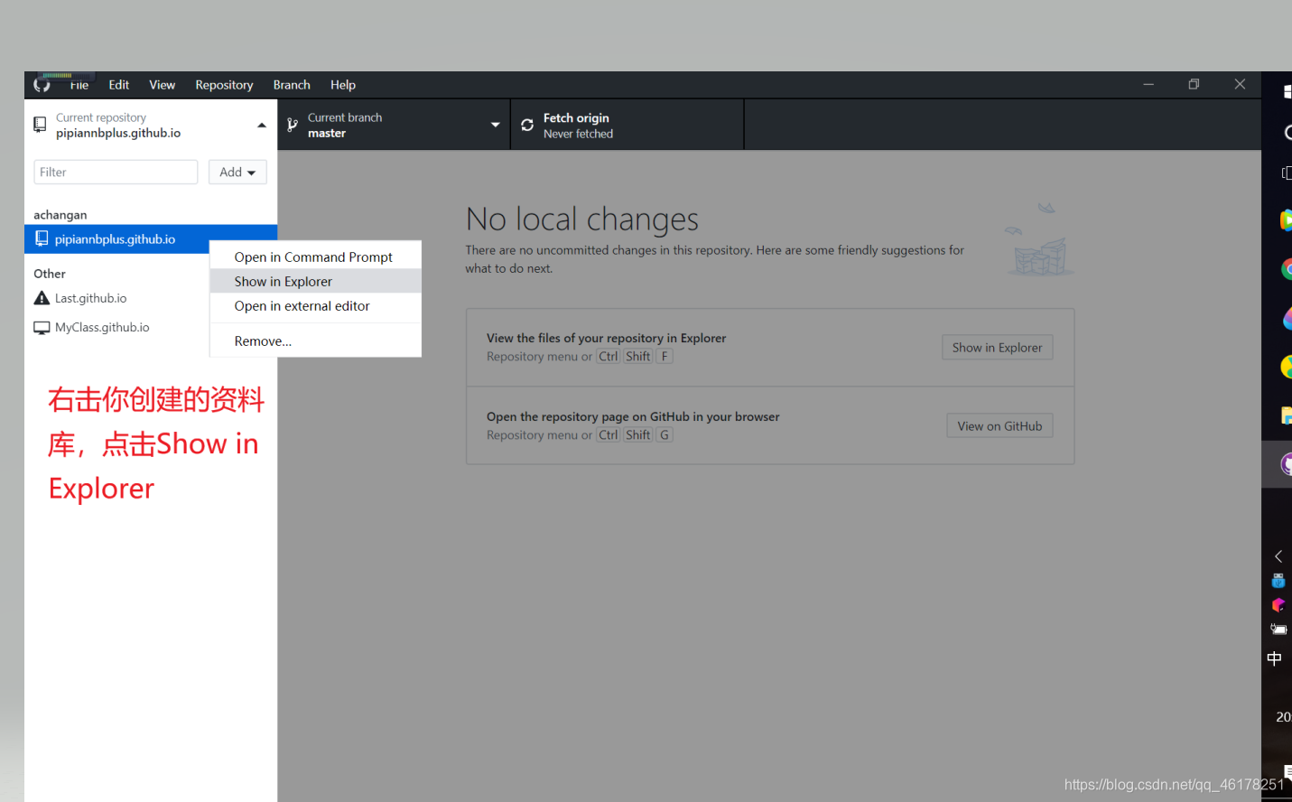Screen dimensions: 1292x802
Task: Close the GitHub Desktop window
Action: 1240,84
